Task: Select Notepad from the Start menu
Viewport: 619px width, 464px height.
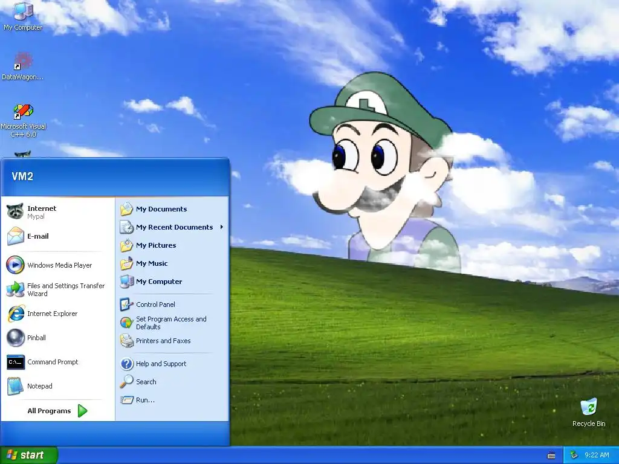Action: [x=58, y=386]
